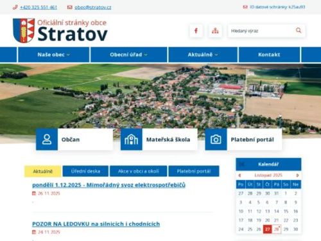Click the magnifier search icon
Screen dimensions: 321x241
point(299,30)
